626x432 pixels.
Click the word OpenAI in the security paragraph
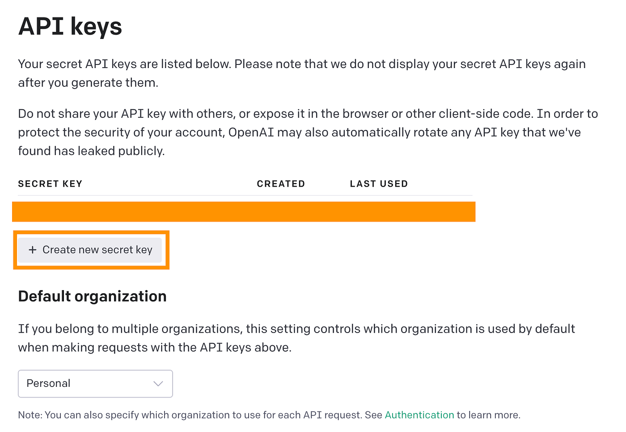(x=251, y=133)
